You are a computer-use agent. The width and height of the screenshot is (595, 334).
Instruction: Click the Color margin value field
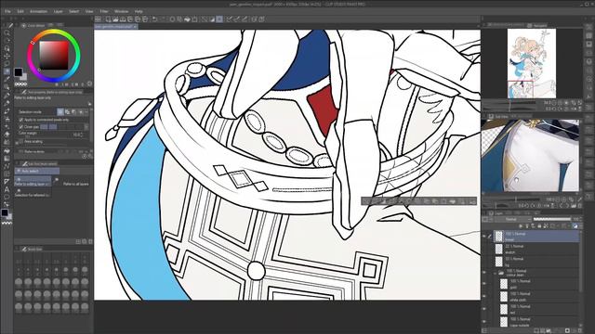pyautogui.click(x=77, y=134)
